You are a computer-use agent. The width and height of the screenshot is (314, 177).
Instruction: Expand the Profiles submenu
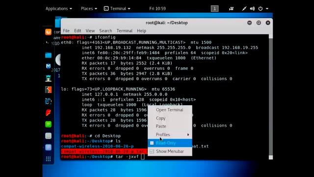point(170,135)
